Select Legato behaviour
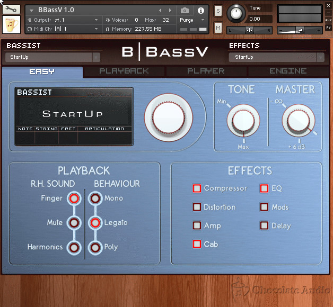 pyautogui.click(x=95, y=223)
